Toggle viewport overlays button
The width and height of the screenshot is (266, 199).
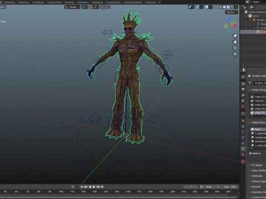point(207,7)
